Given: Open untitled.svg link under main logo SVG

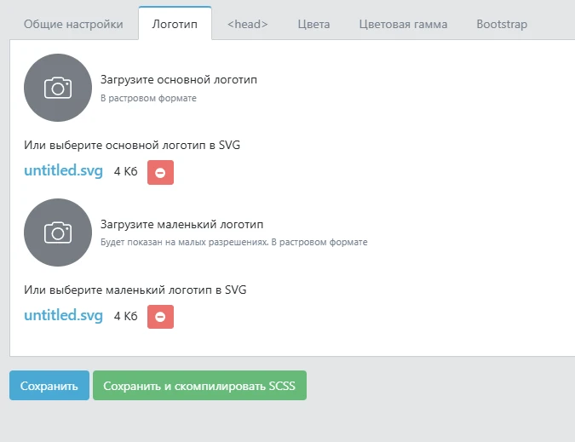Looking at the screenshot, I should click(63, 171).
